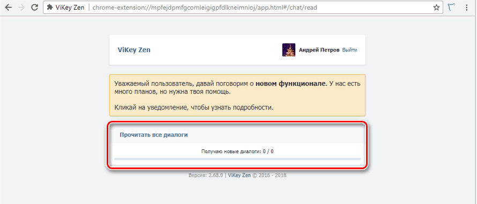This screenshot has width=477, height=204.
Task: Go back with the browser back arrow
Action: point(9,8)
